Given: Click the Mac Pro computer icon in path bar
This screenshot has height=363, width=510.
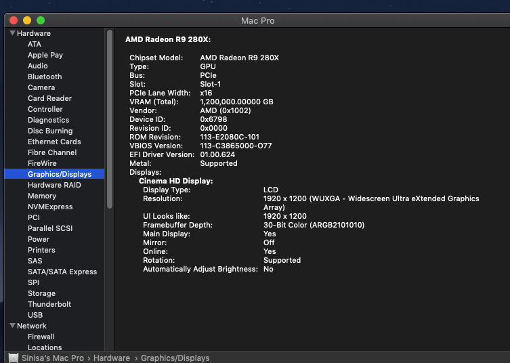Looking at the screenshot, I should pyautogui.click(x=14, y=358).
